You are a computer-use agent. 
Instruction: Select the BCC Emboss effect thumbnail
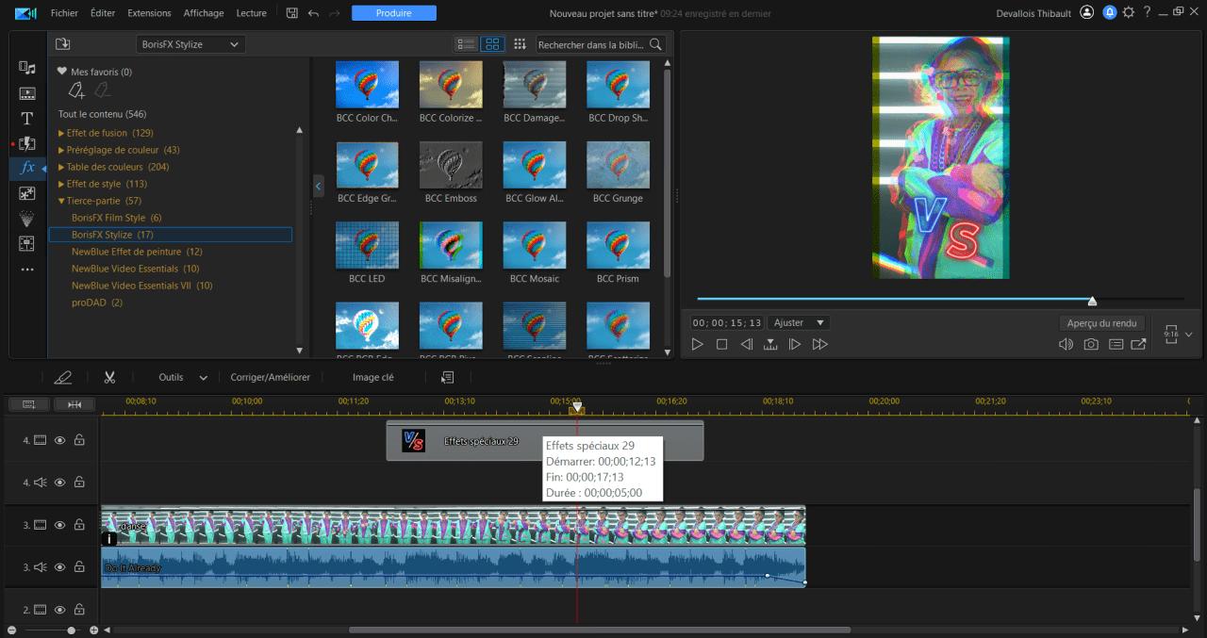tap(451, 166)
